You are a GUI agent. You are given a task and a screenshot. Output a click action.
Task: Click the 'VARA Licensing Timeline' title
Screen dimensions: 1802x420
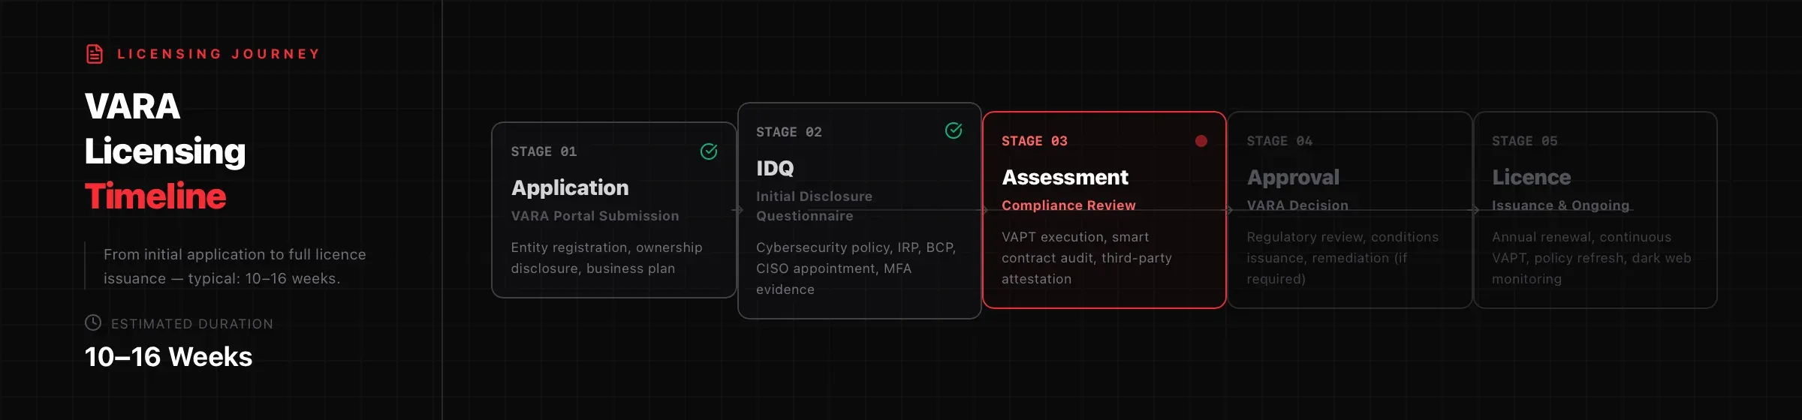[165, 151]
